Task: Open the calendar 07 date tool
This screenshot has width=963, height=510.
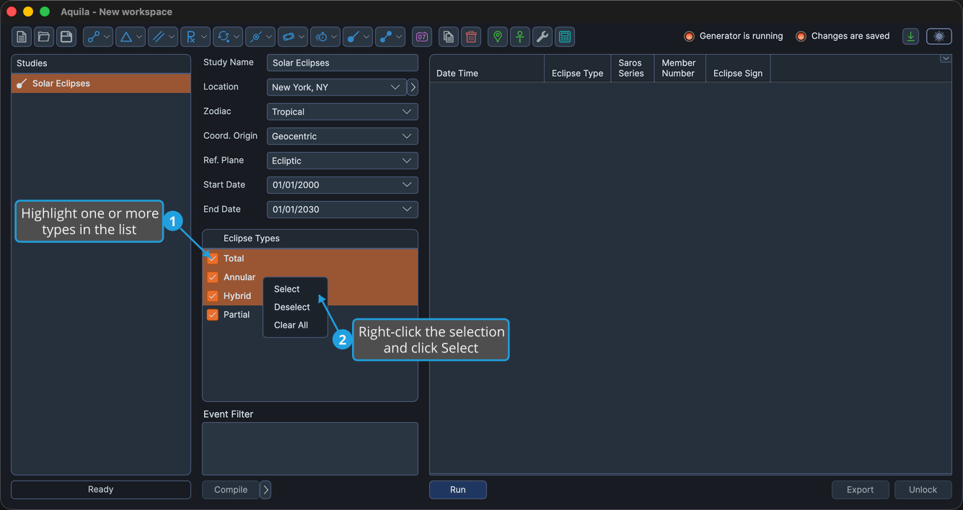Action: click(x=422, y=37)
